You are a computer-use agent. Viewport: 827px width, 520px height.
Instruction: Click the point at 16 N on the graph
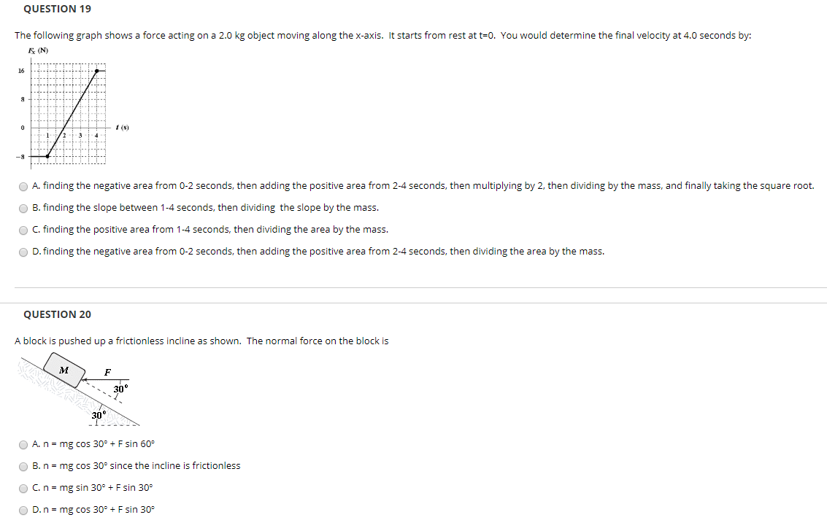tap(96, 71)
